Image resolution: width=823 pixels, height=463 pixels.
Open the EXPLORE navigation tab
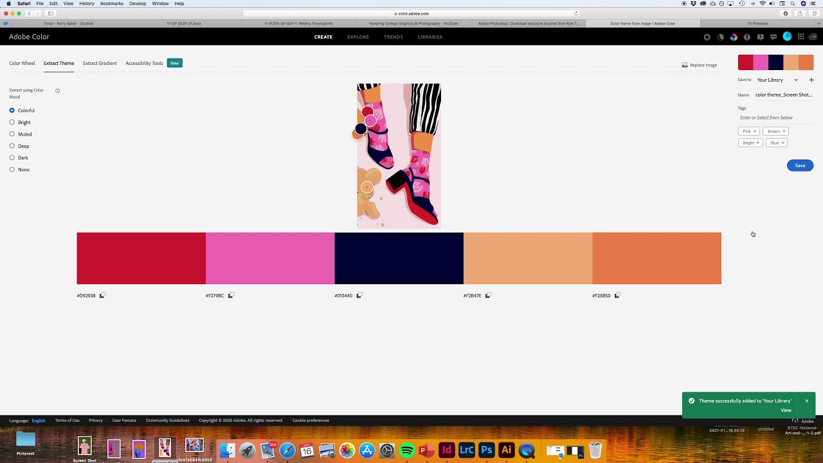pyautogui.click(x=358, y=37)
